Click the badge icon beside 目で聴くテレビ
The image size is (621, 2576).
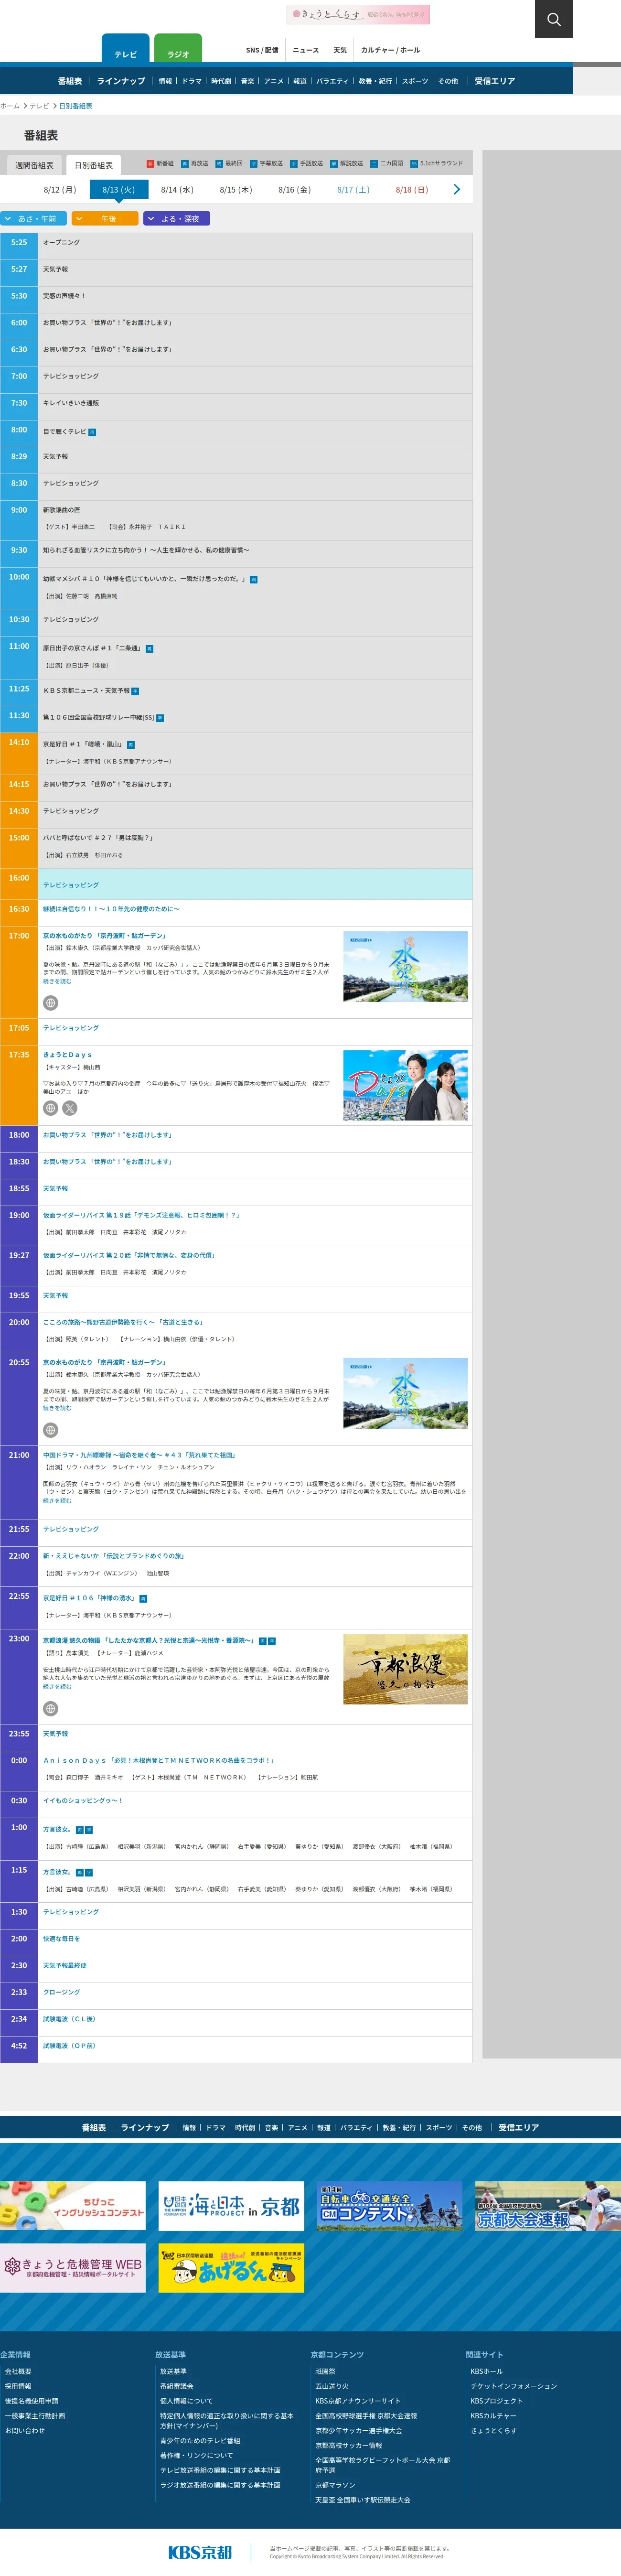[92, 432]
